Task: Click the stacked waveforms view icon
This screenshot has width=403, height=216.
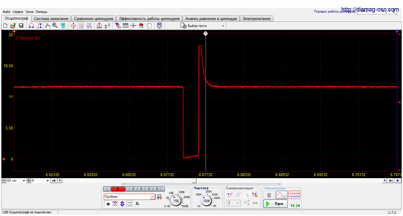Action: [82, 26]
